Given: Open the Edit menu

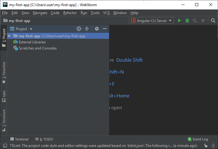Looking at the screenshot, I should click(x=14, y=13).
